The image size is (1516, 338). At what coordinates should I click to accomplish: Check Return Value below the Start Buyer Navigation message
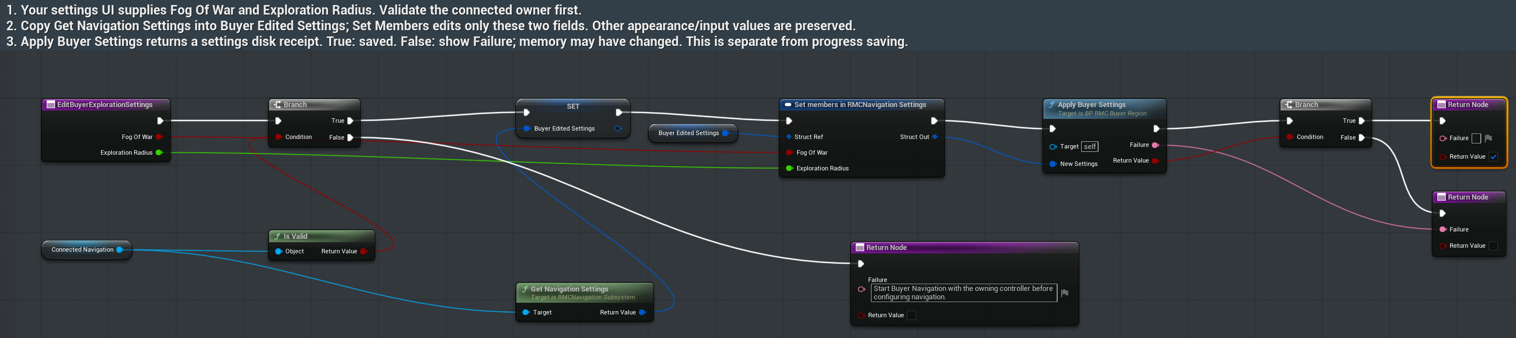click(911, 315)
